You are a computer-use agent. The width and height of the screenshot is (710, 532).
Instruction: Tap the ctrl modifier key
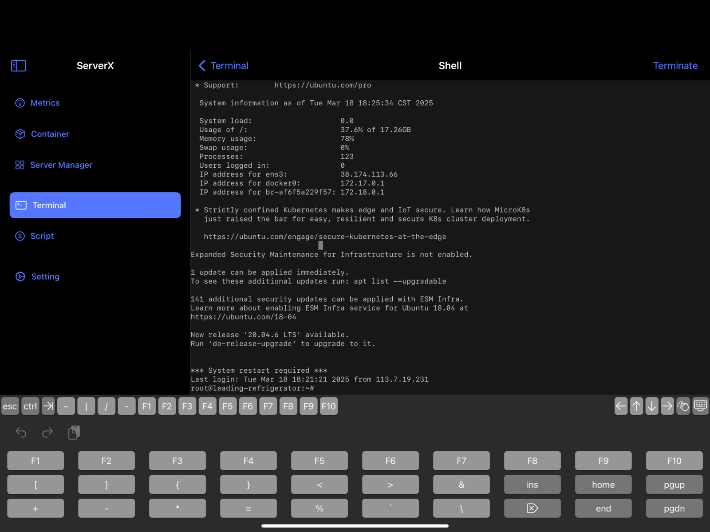[30, 406]
